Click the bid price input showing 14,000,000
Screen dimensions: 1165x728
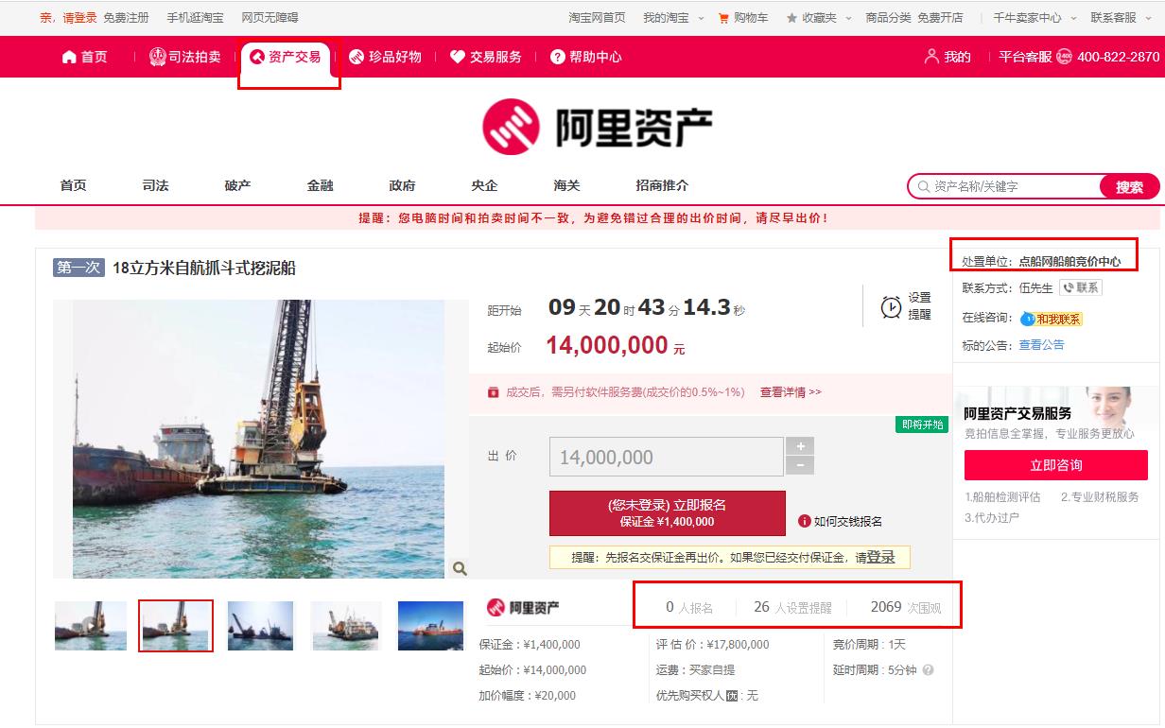(x=666, y=457)
